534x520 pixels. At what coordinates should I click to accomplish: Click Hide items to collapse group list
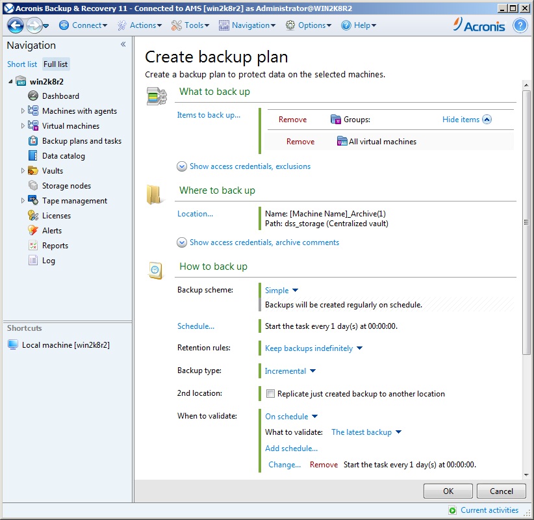point(466,120)
